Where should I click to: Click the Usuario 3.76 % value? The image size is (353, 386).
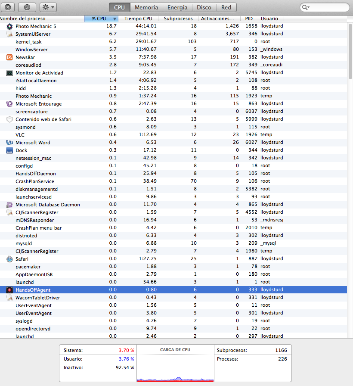(126, 359)
